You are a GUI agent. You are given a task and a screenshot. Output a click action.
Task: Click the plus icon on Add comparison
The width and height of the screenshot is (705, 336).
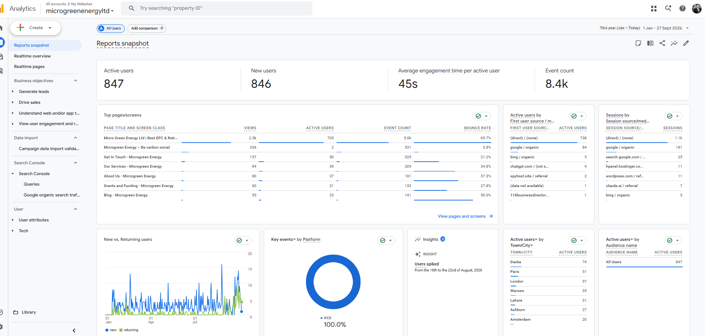point(162,28)
